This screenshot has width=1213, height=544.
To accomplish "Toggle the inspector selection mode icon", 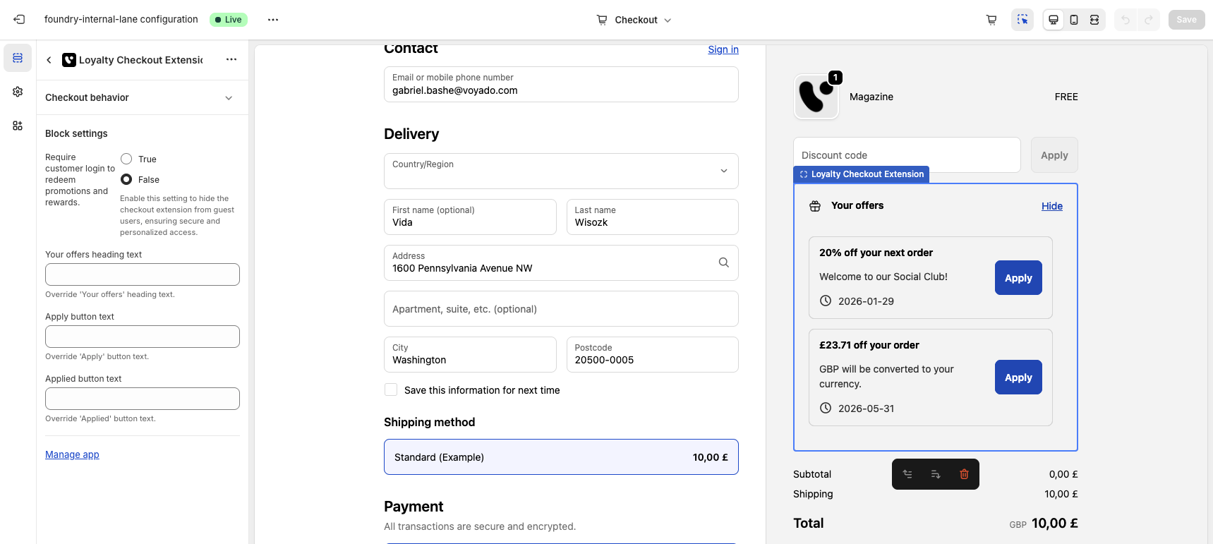I will [x=1022, y=20].
